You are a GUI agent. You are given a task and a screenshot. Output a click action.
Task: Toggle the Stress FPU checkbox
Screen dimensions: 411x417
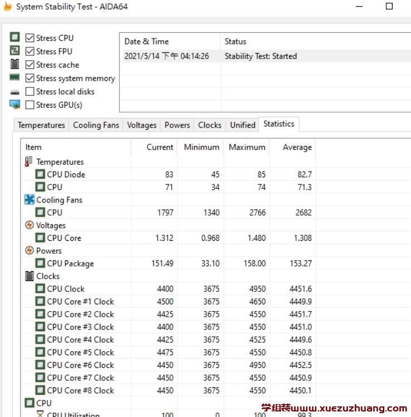[x=30, y=51]
